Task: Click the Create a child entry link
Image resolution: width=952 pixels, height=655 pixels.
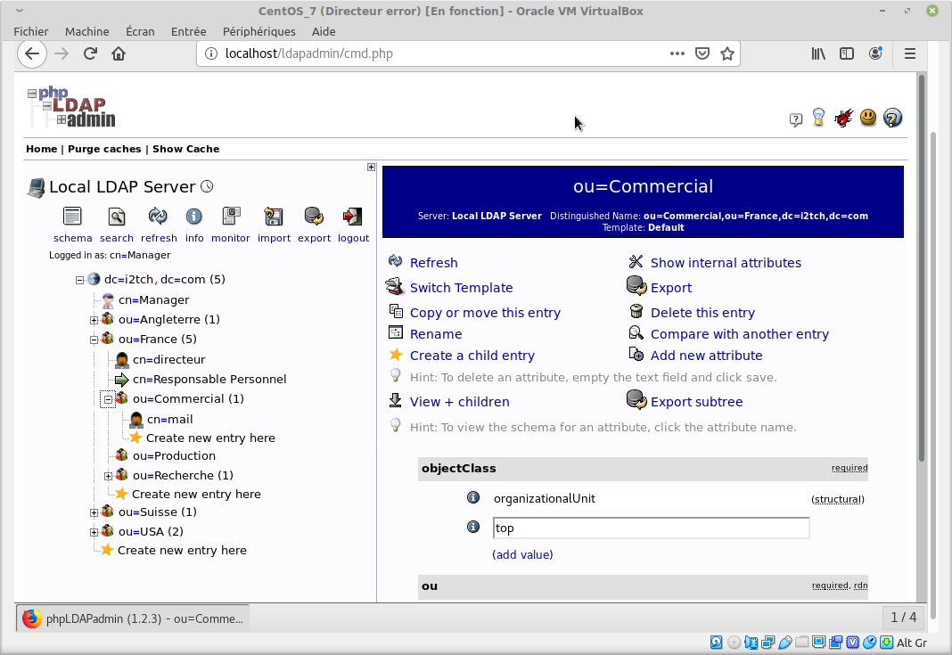Action: pyautogui.click(x=472, y=356)
